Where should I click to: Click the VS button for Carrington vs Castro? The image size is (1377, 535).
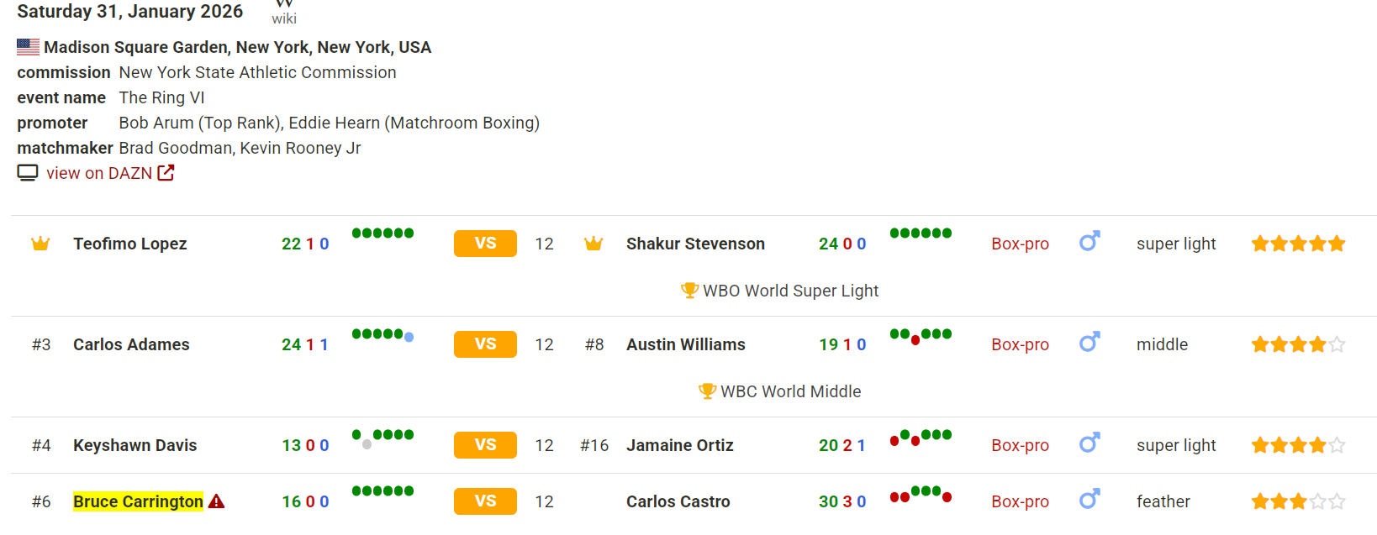click(x=485, y=501)
